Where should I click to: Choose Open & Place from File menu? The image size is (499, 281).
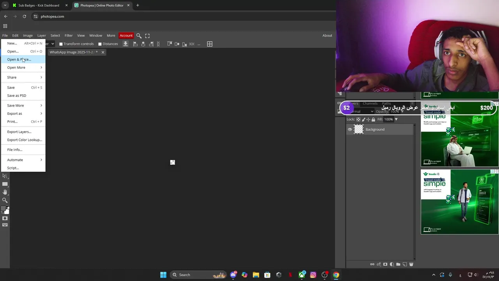coord(23,59)
